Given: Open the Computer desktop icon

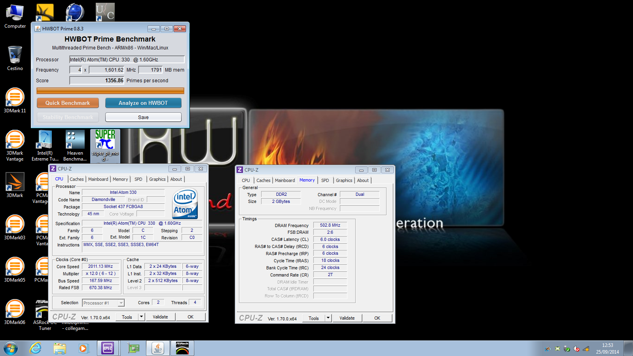Looking at the screenshot, I should tap(15, 17).
